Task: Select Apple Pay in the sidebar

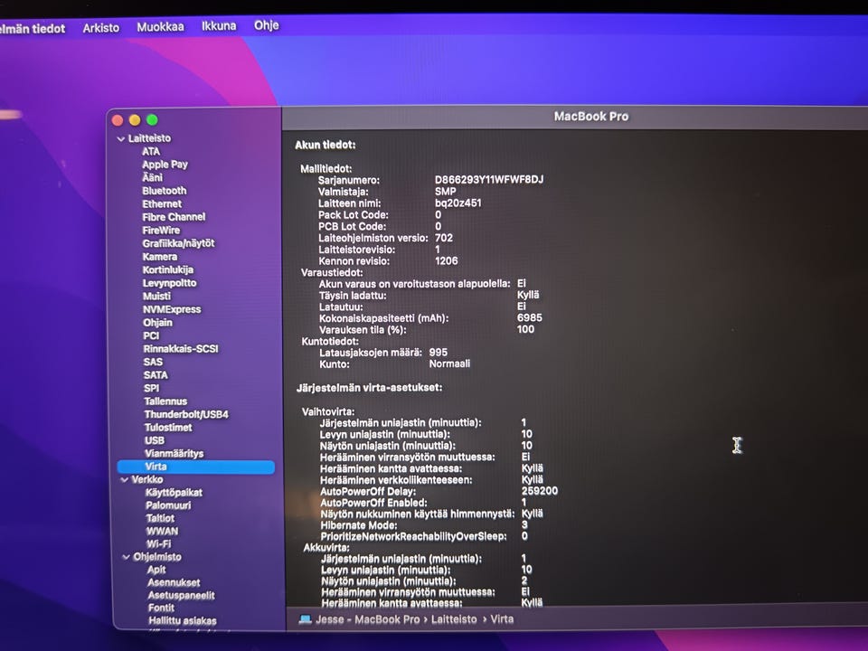Action: 165,165
